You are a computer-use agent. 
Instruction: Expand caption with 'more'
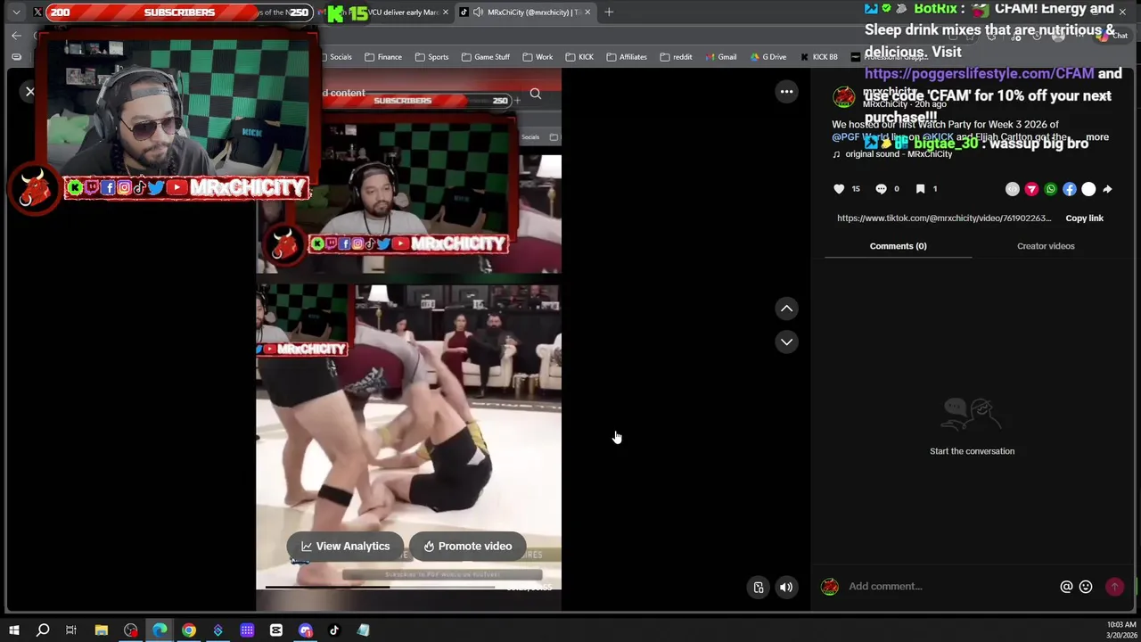click(x=1097, y=137)
